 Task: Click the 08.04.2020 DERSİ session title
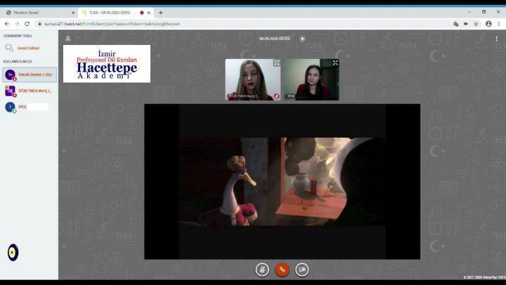tap(274, 39)
